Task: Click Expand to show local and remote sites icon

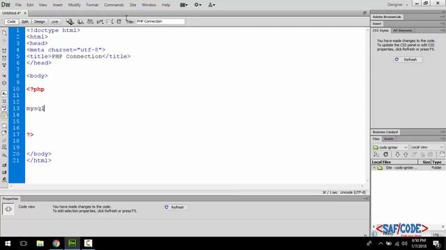Action: [442, 154]
